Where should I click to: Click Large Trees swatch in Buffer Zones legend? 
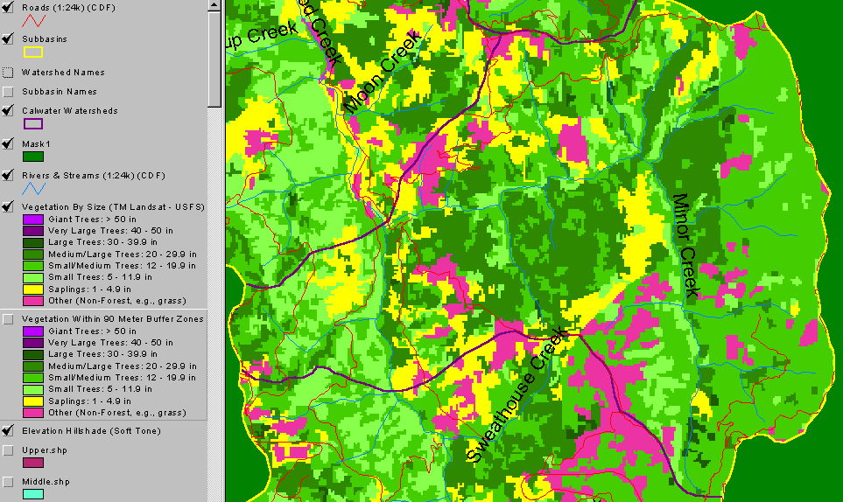(32, 354)
